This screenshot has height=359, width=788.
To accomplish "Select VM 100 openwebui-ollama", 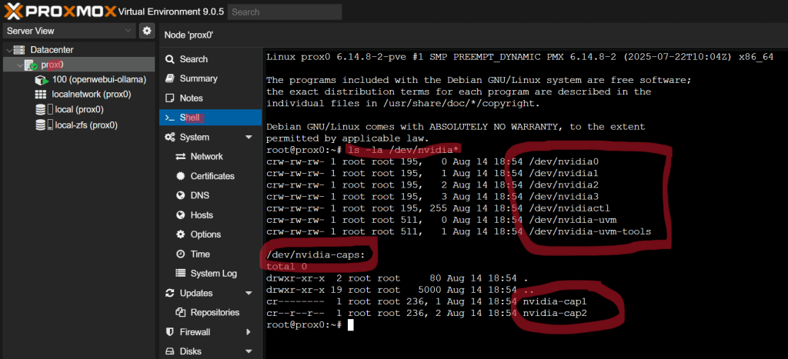I will coord(88,80).
